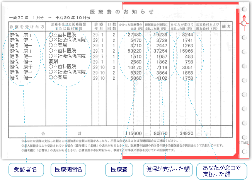
Task: Click the total insurer payment 80670
Action: [x=160, y=134]
